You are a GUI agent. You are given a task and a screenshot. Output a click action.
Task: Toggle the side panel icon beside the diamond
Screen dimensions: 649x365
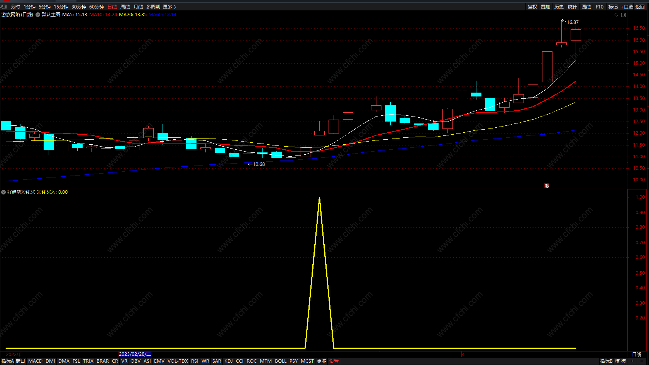point(624,15)
